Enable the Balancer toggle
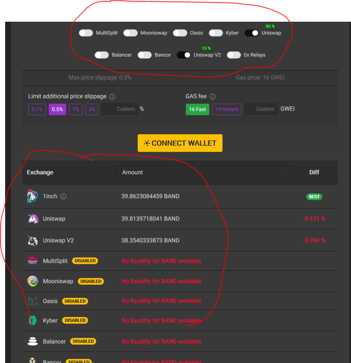The image size is (351, 363). (102, 55)
